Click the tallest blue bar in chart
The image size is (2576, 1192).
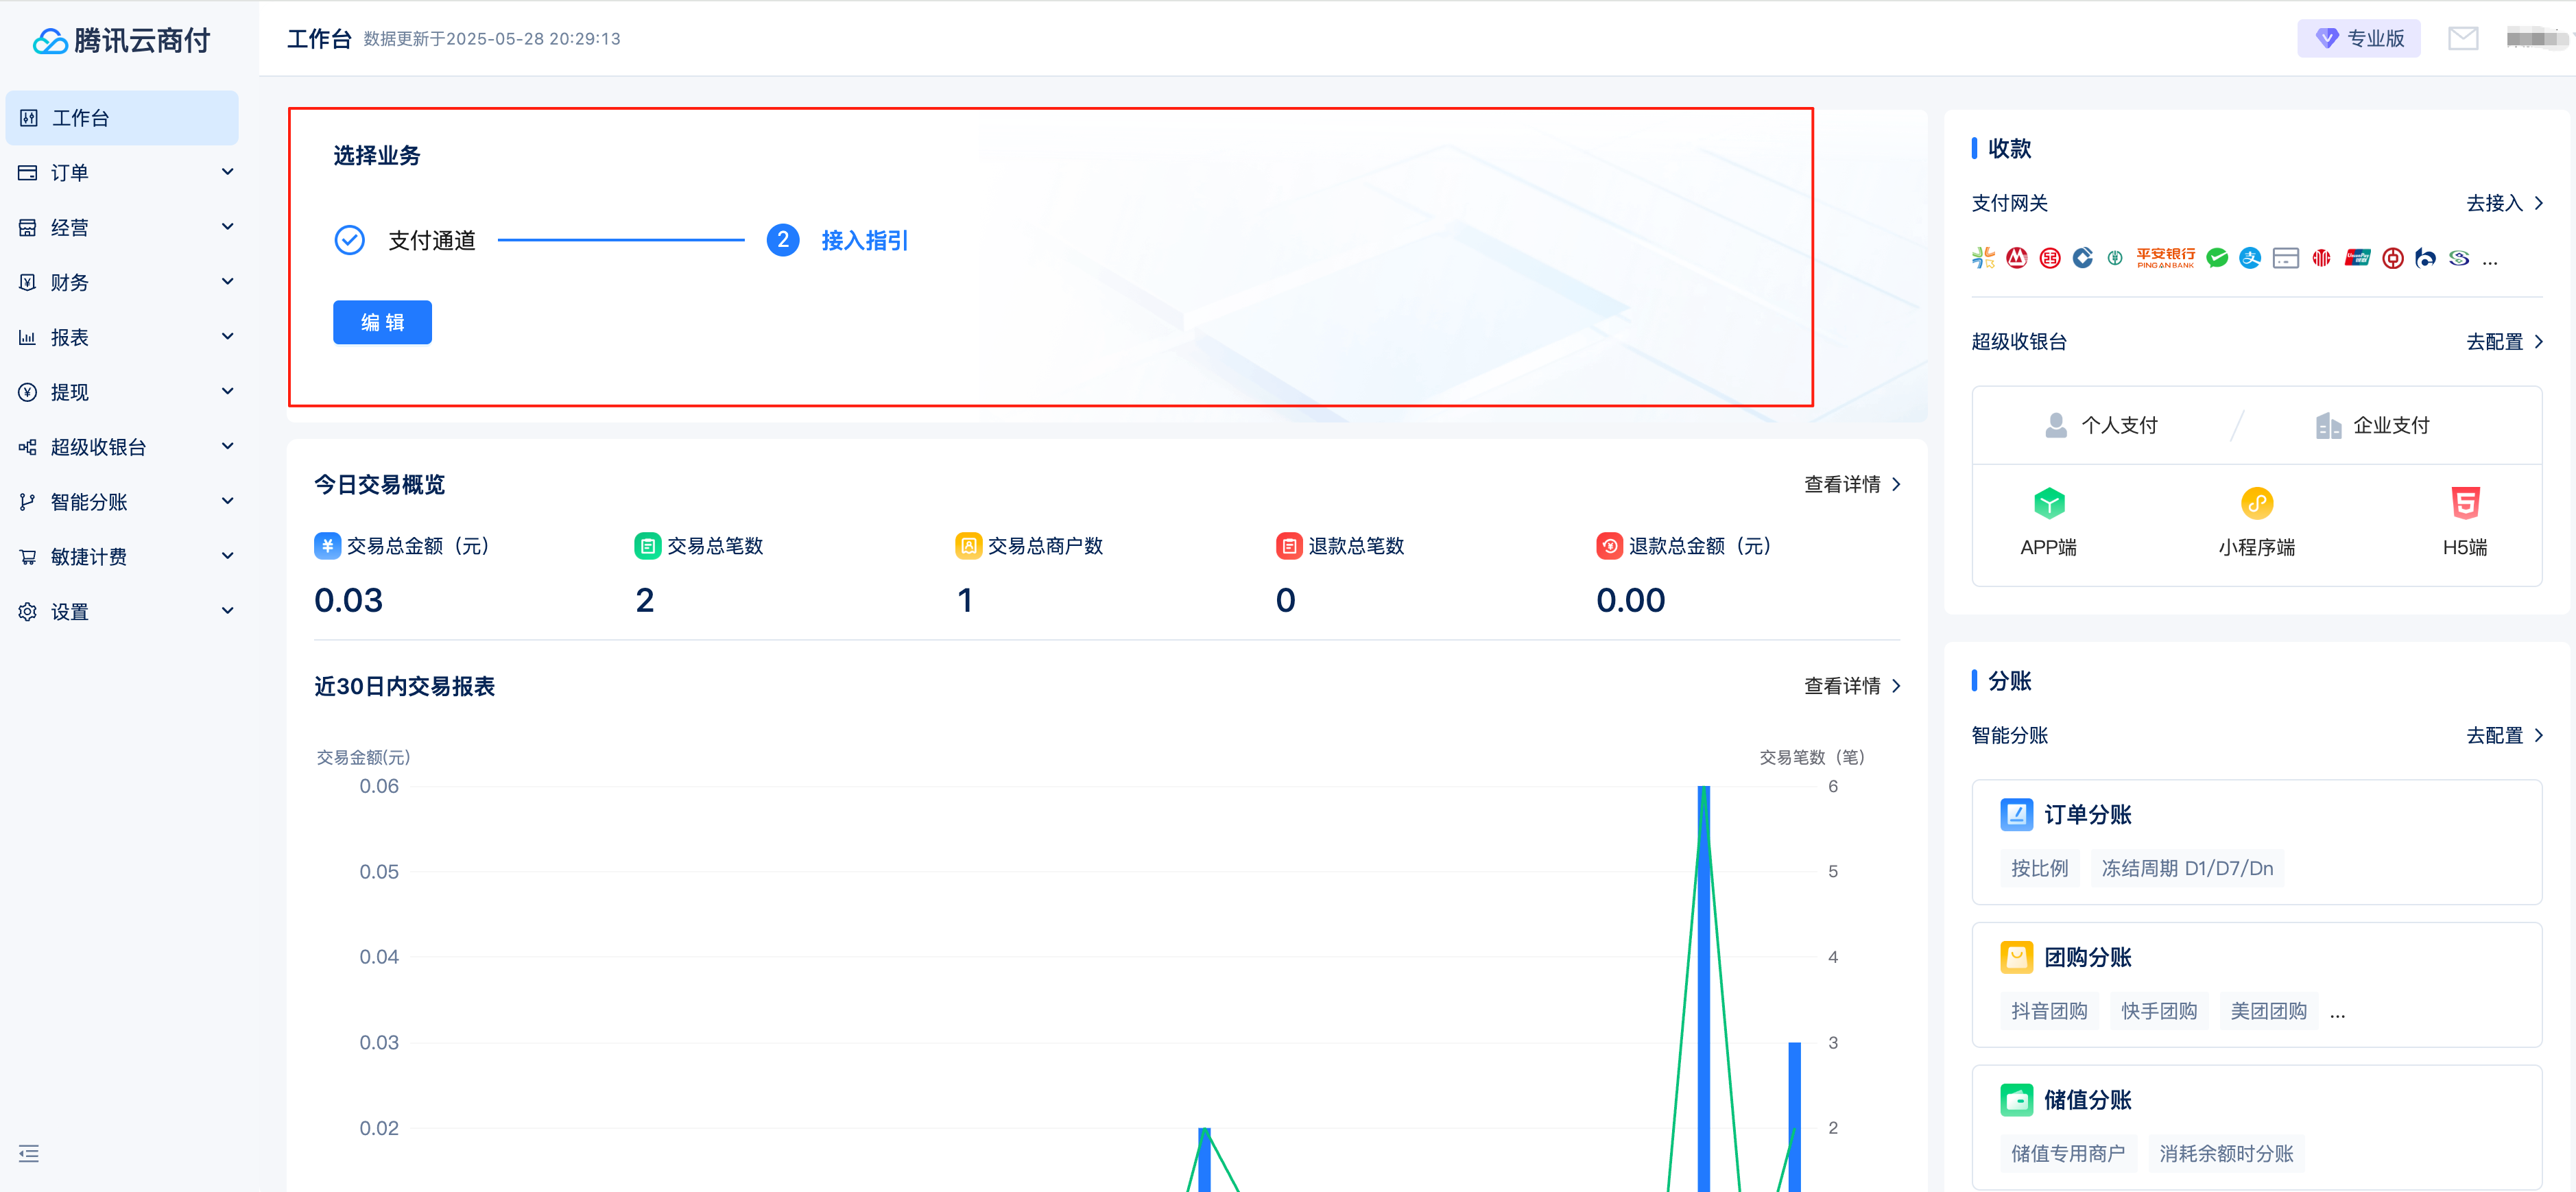tap(1703, 988)
